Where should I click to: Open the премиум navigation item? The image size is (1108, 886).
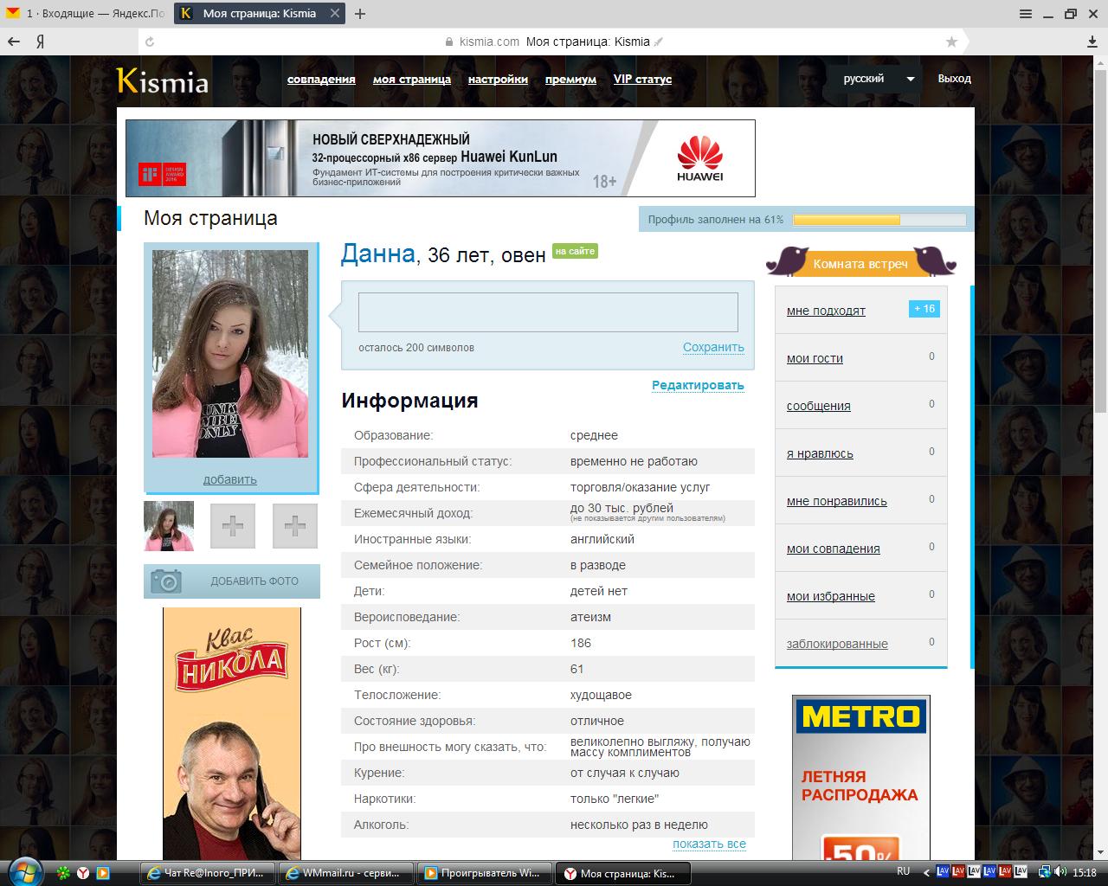click(x=570, y=79)
